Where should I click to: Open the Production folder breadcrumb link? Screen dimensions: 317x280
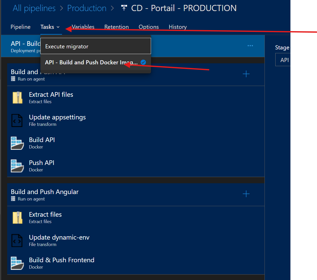coord(87,8)
